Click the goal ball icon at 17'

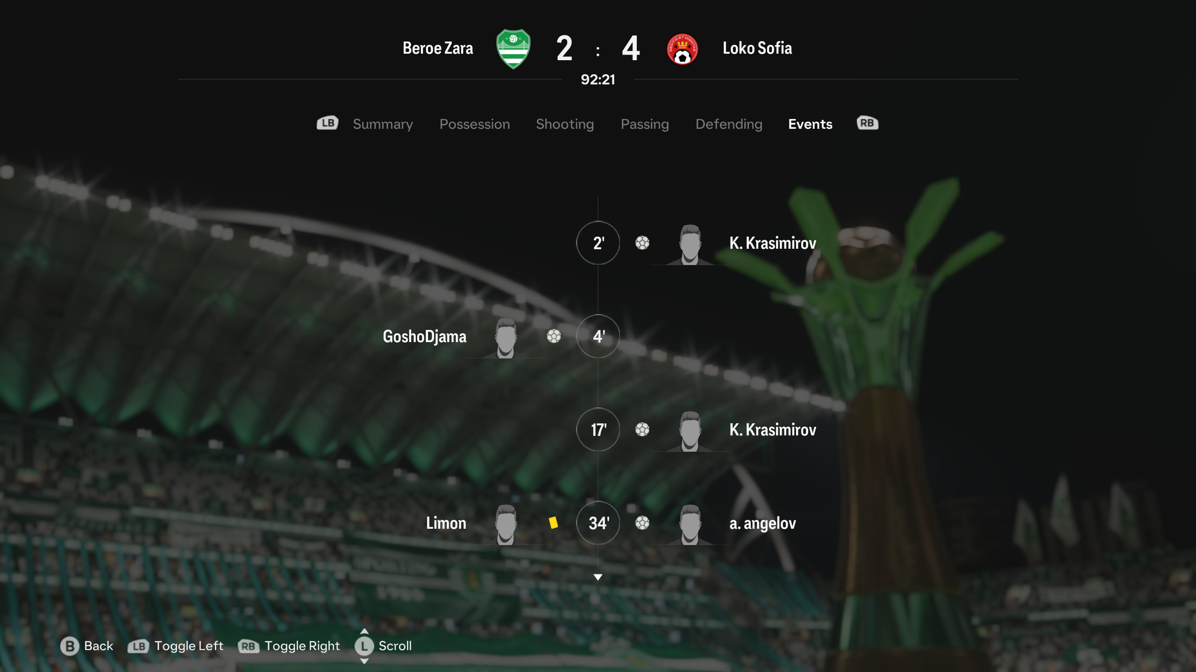click(x=642, y=429)
